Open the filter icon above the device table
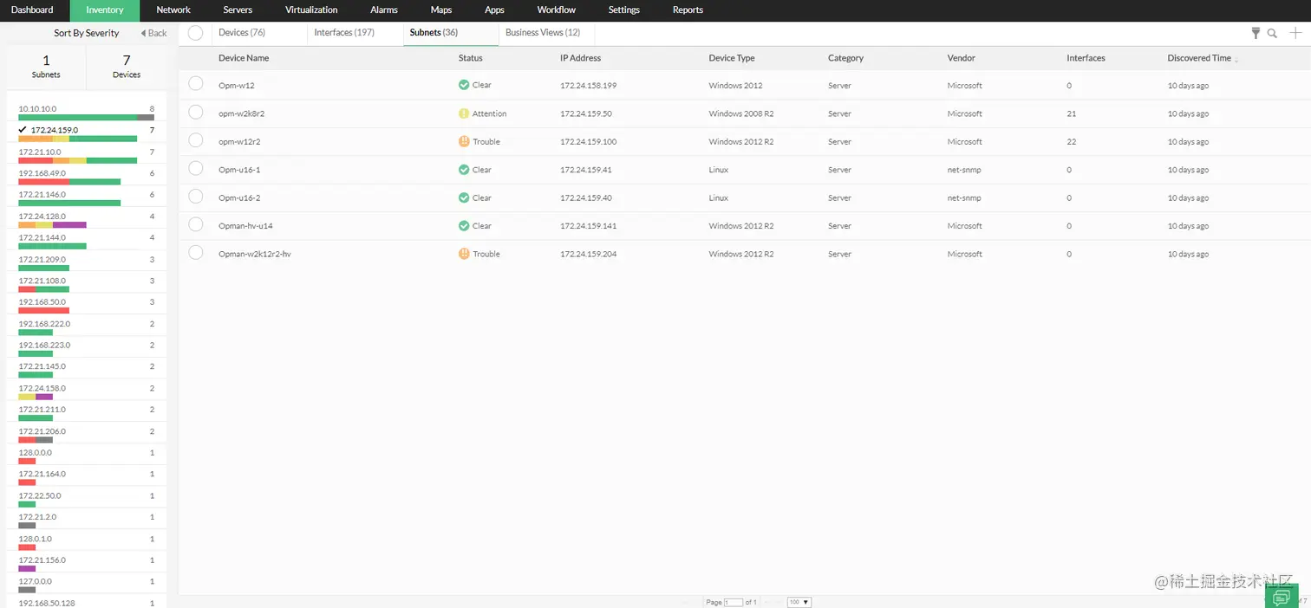 [x=1256, y=33]
